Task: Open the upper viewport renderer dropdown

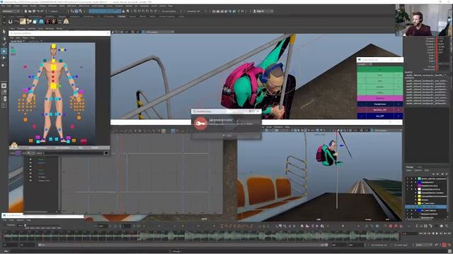Action: coord(159,32)
